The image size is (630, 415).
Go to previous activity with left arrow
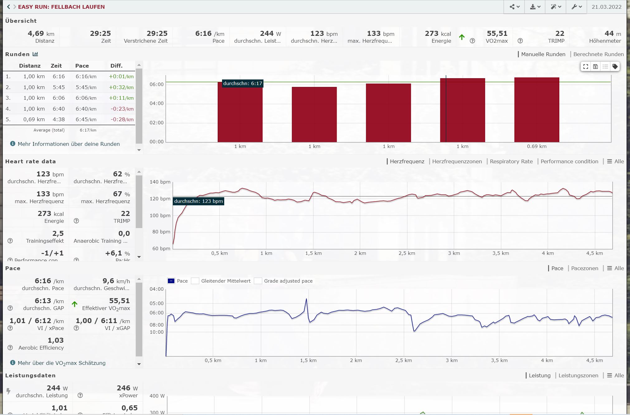8,7
